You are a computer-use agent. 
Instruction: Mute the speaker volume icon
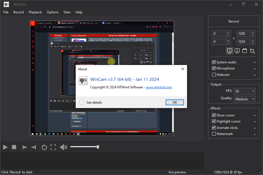pyautogui.click(x=63, y=147)
